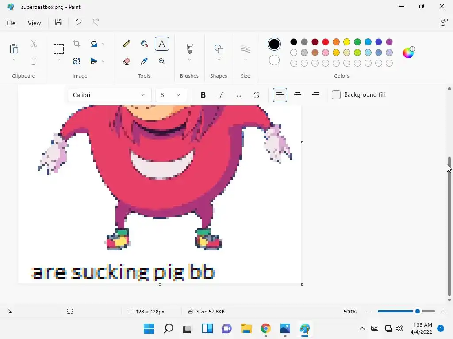This screenshot has width=453, height=339.
Task: Click the Resize and skew icon
Action: coord(77,61)
